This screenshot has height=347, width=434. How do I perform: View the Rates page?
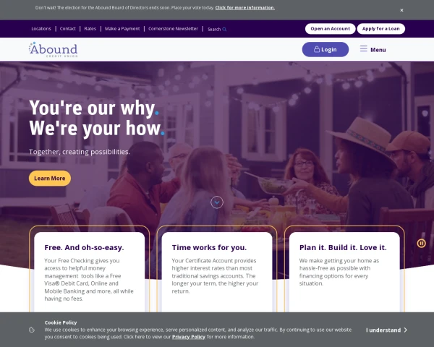tap(90, 28)
